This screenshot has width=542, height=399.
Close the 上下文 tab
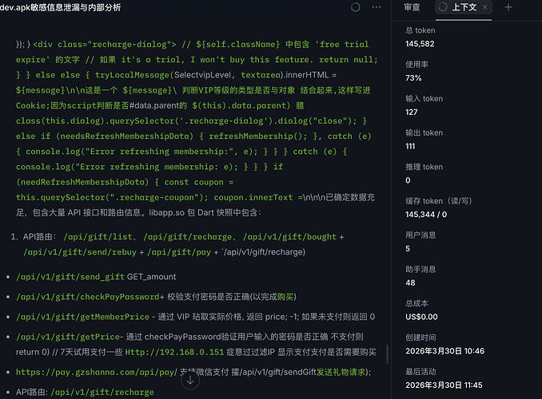click(x=485, y=7)
